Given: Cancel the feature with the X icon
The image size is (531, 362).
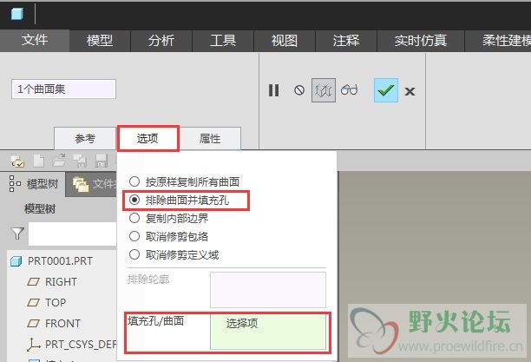Looking at the screenshot, I should coord(410,91).
